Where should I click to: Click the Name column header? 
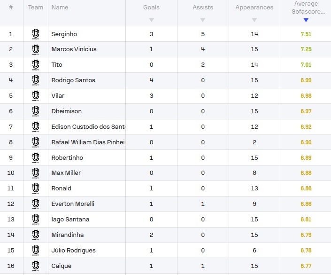(x=60, y=8)
